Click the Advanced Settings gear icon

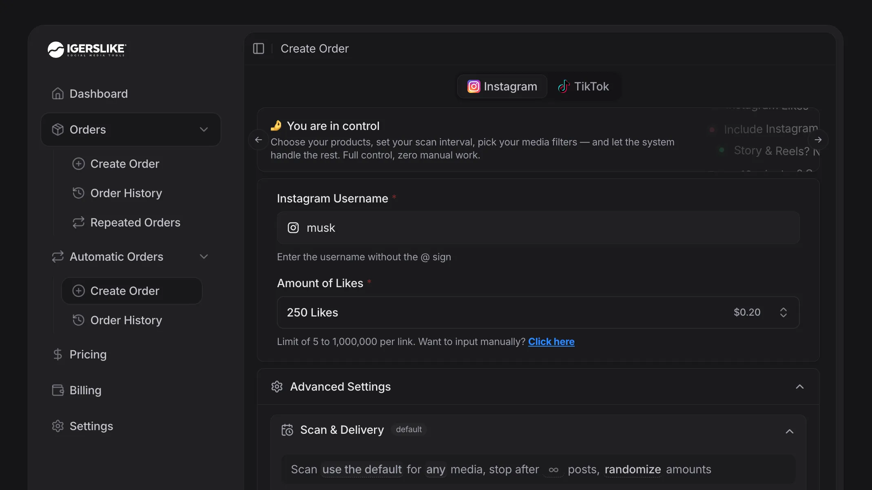pyautogui.click(x=277, y=387)
